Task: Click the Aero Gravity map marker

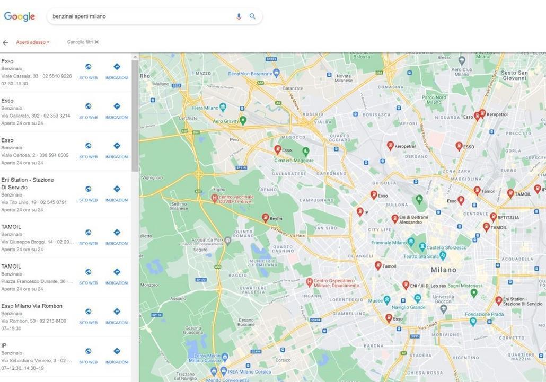Action: point(243,120)
